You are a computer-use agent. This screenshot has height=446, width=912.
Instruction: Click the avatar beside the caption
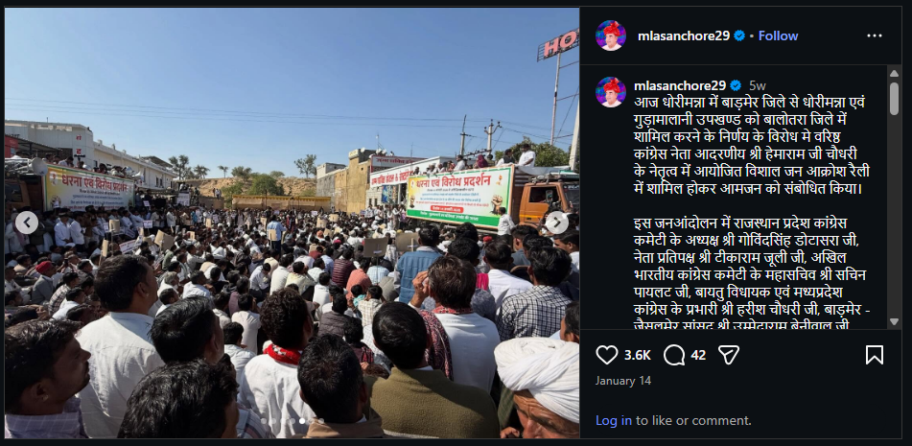[x=611, y=91]
